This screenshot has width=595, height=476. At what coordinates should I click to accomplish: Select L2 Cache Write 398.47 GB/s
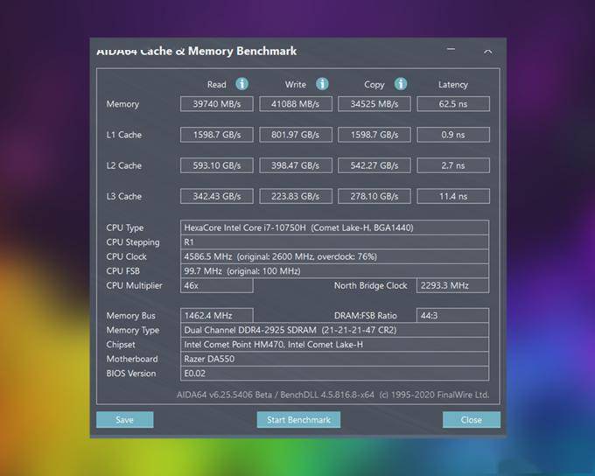(296, 165)
